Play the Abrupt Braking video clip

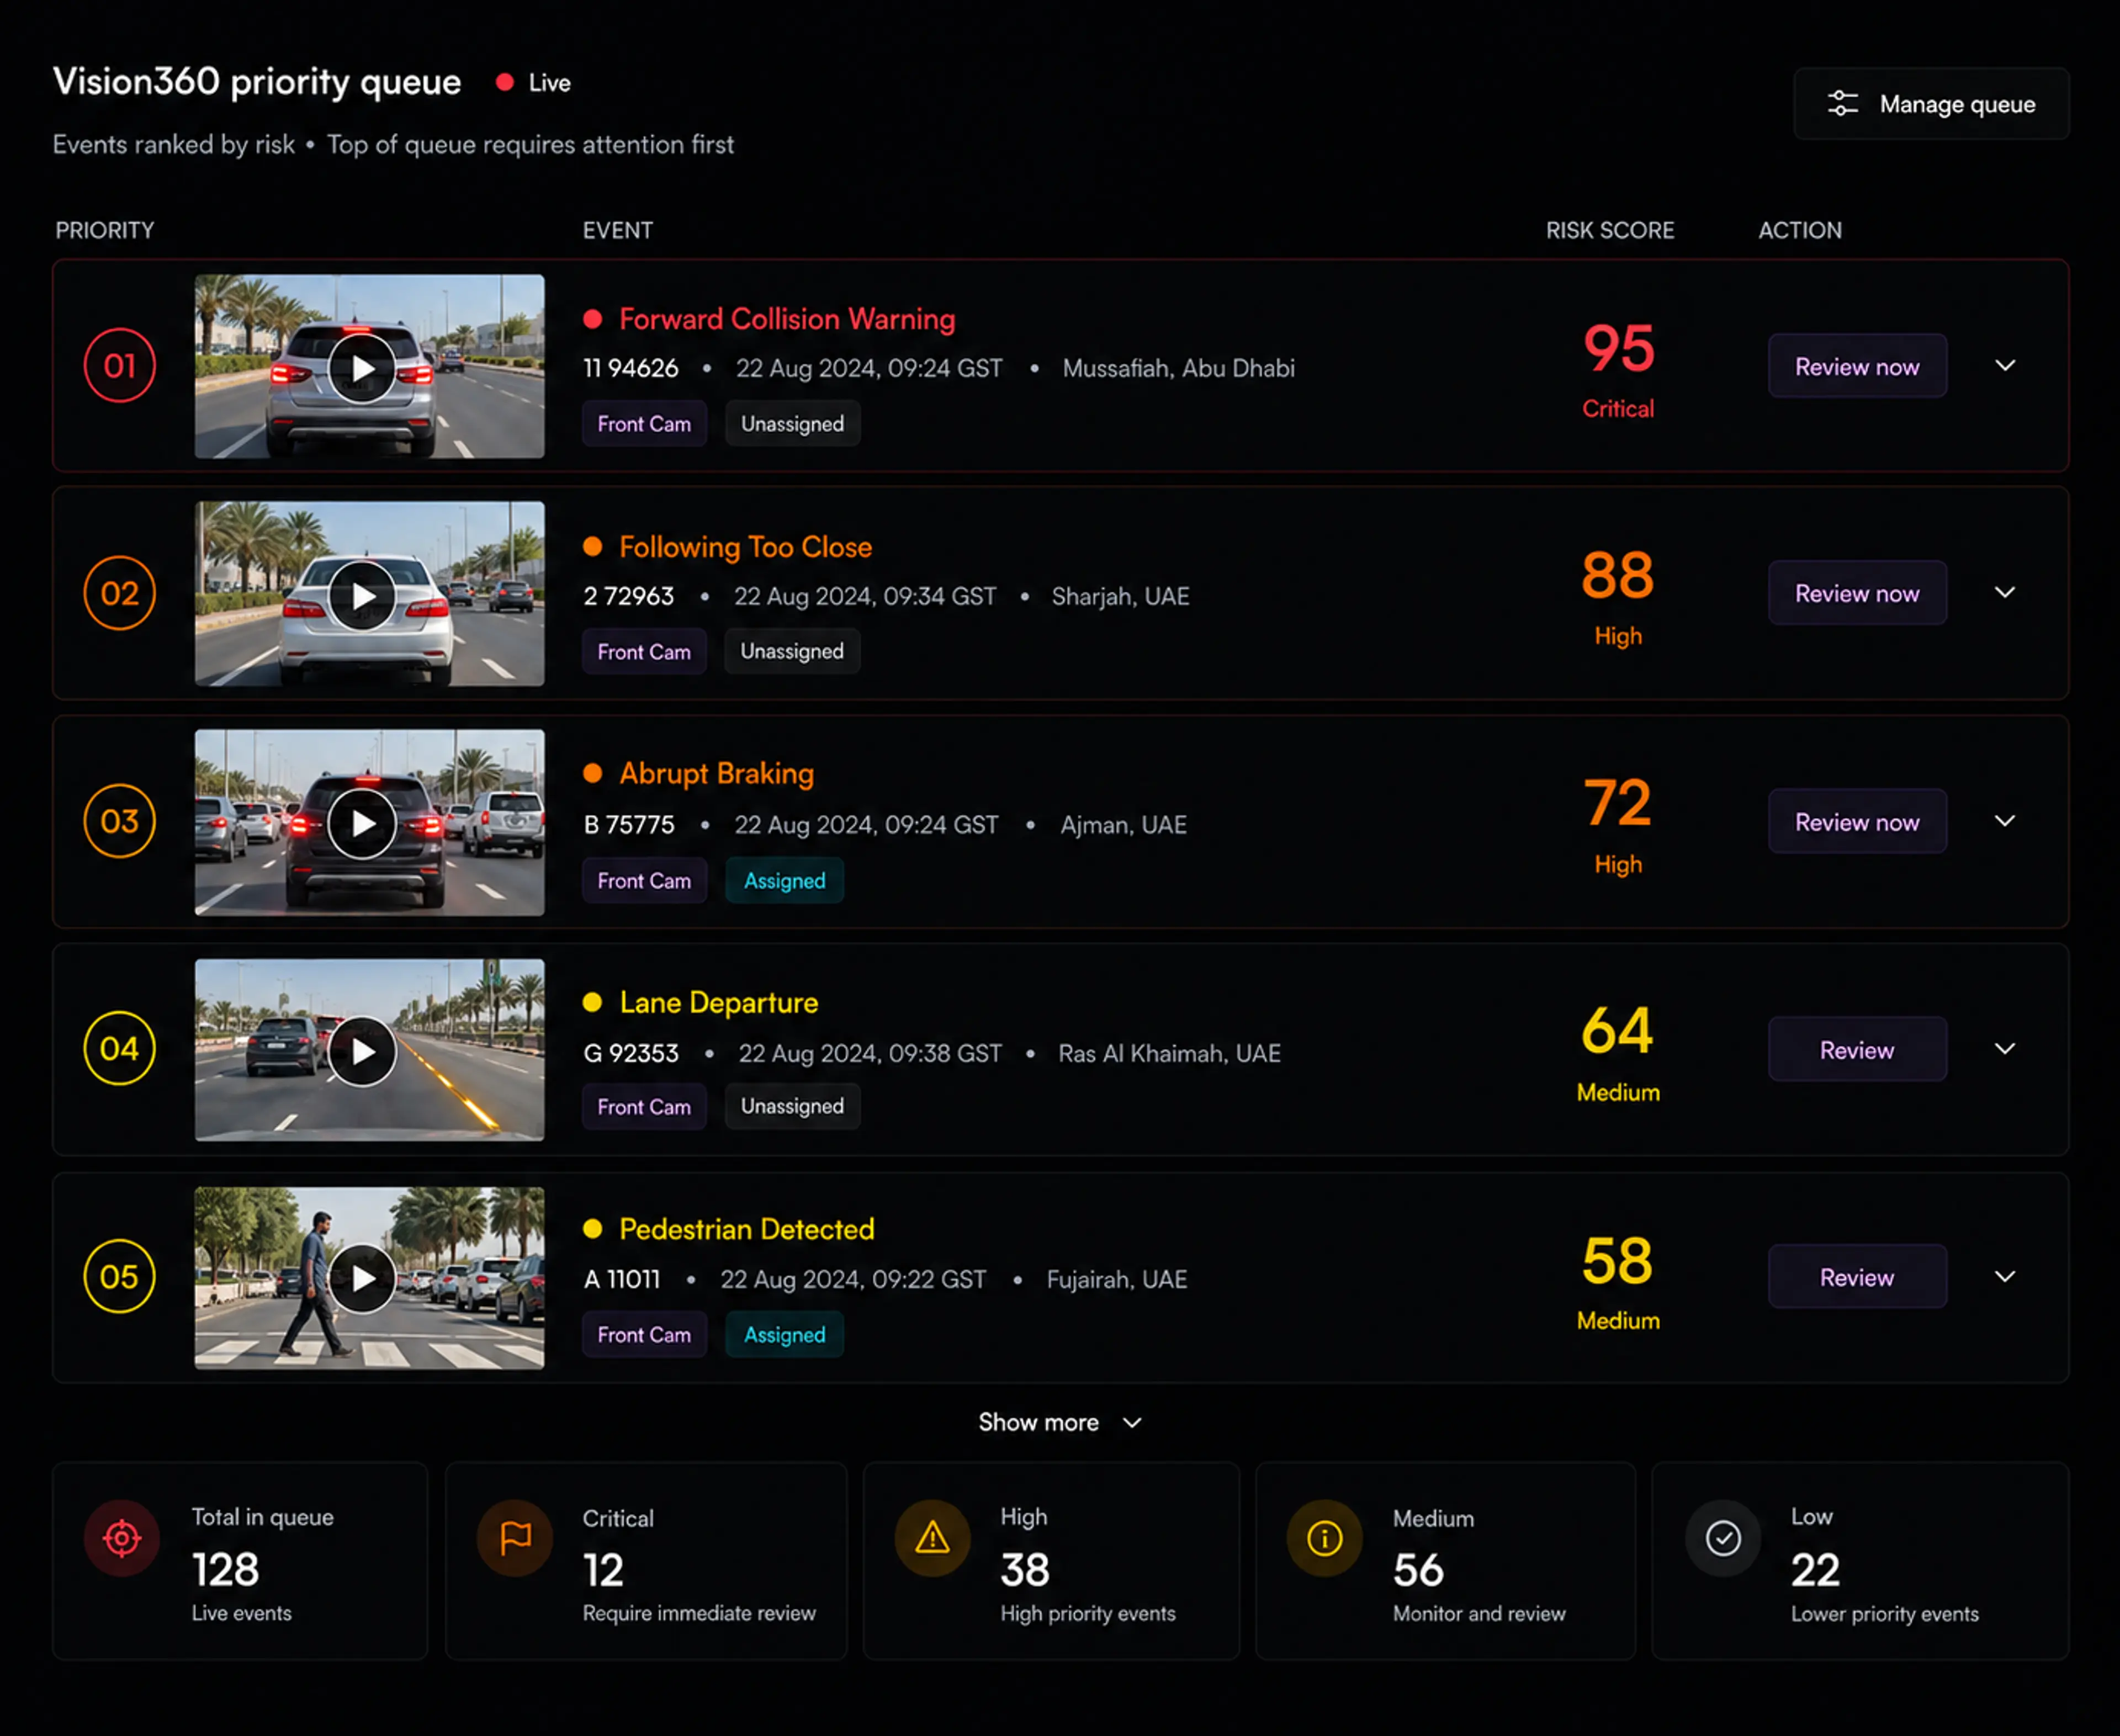coord(362,823)
